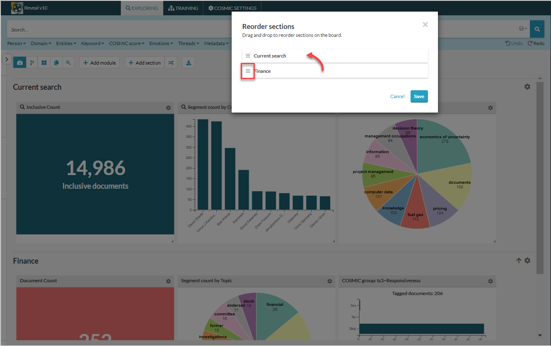Viewport: 551px width, 346px height.
Task: Click the dashboard vertical scrollbar thumb
Action: (x=540, y=178)
